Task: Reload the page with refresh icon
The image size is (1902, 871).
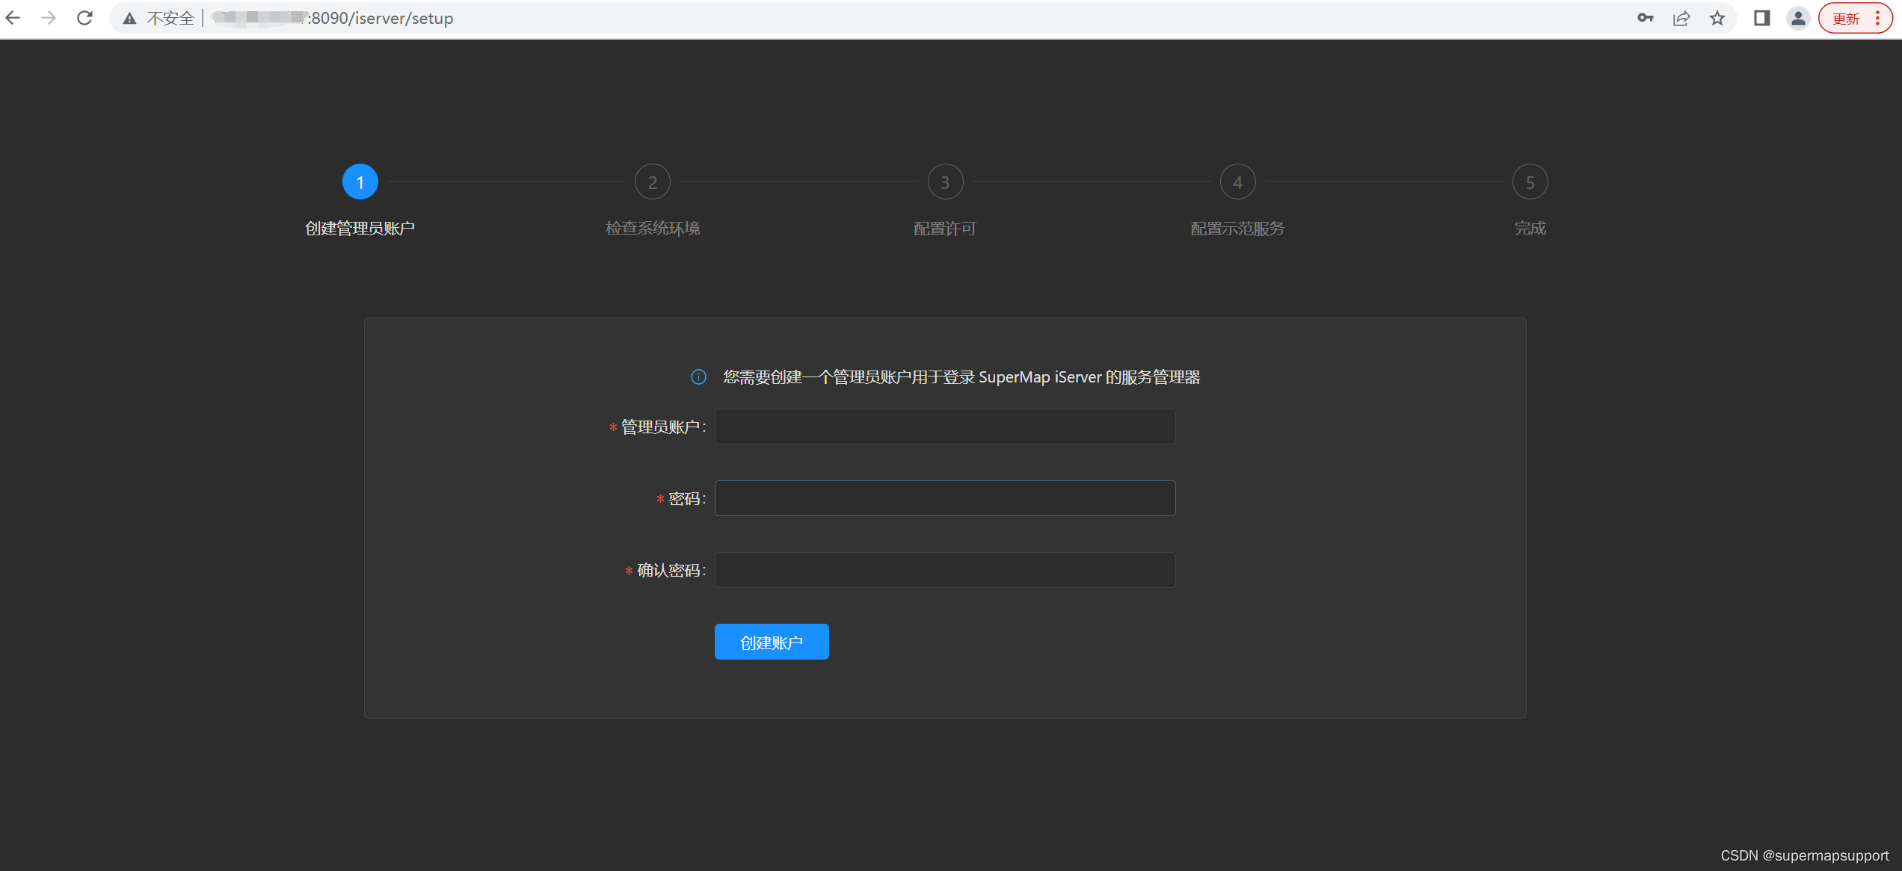Action: (84, 18)
